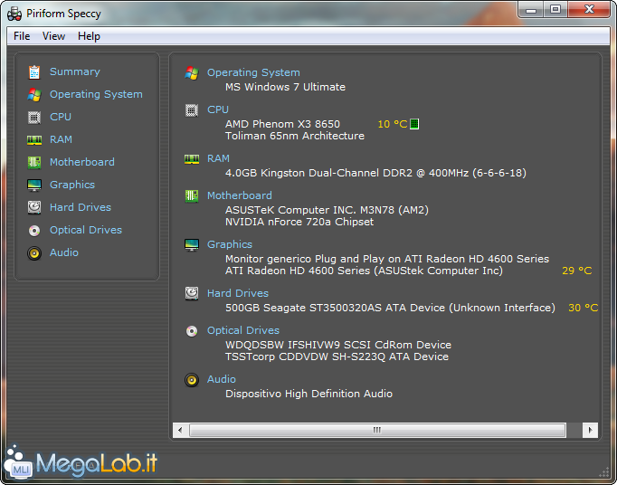Open Operating System section from sidebar
This screenshot has width=617, height=485.
click(96, 94)
